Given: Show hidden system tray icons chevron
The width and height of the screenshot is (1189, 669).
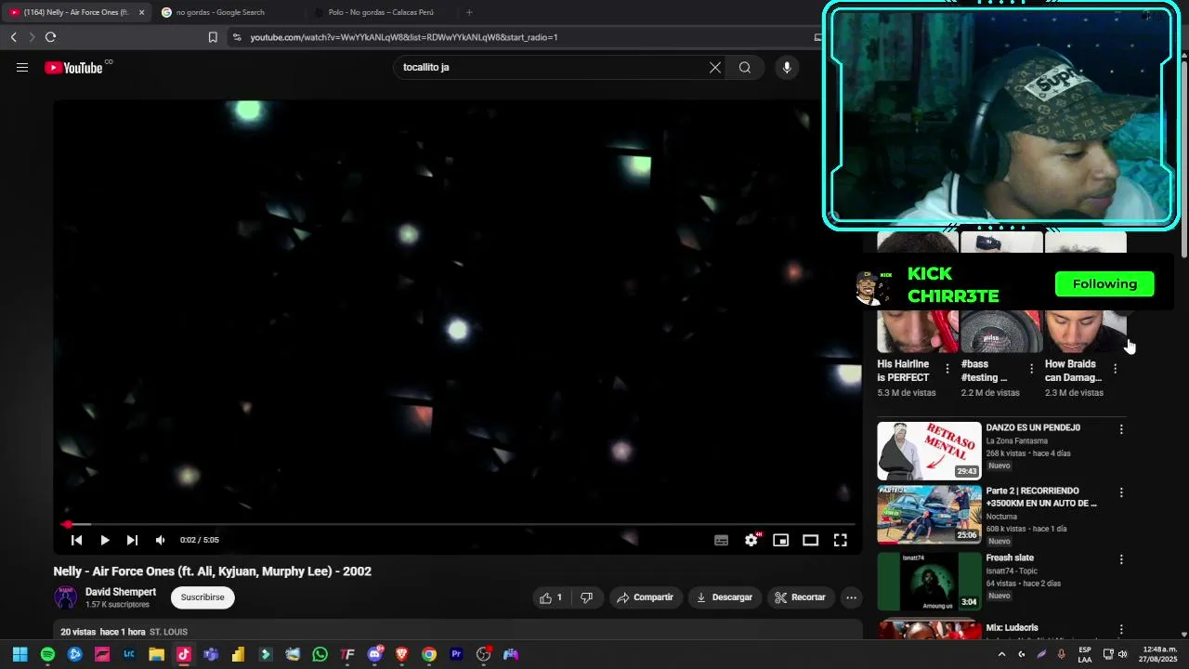Looking at the screenshot, I should (x=1001, y=654).
